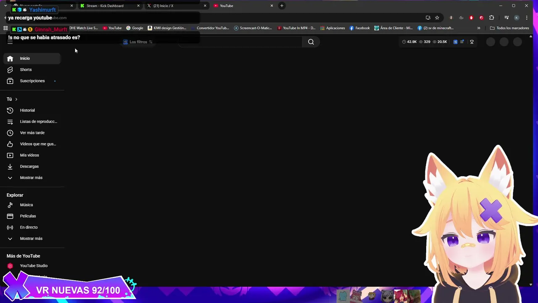
Task: Expand first Mostrar más under Descargas
Action: 32,178
